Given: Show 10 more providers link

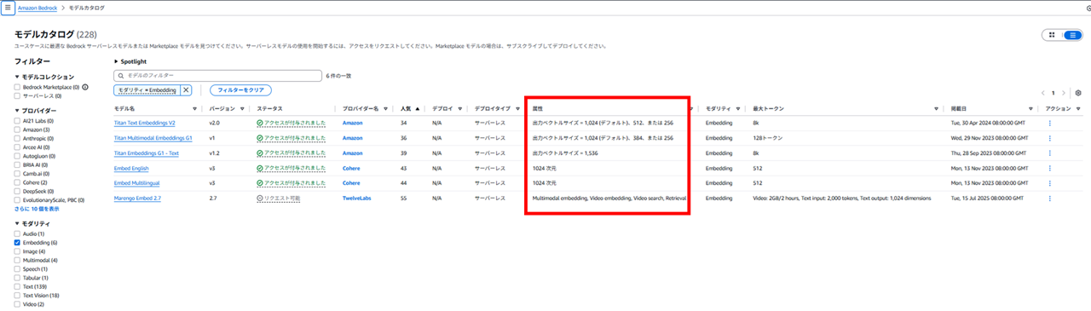Looking at the screenshot, I should (37, 208).
